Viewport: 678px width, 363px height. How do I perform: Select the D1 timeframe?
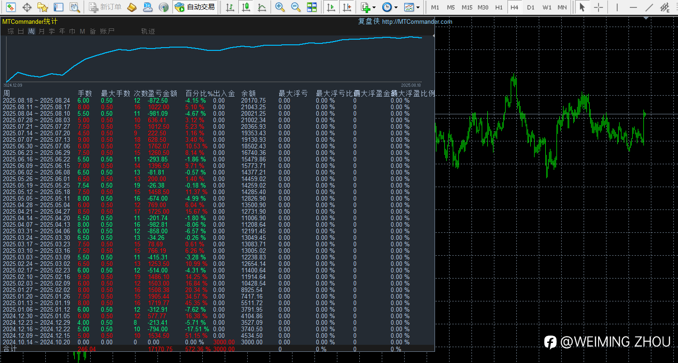[530, 7]
